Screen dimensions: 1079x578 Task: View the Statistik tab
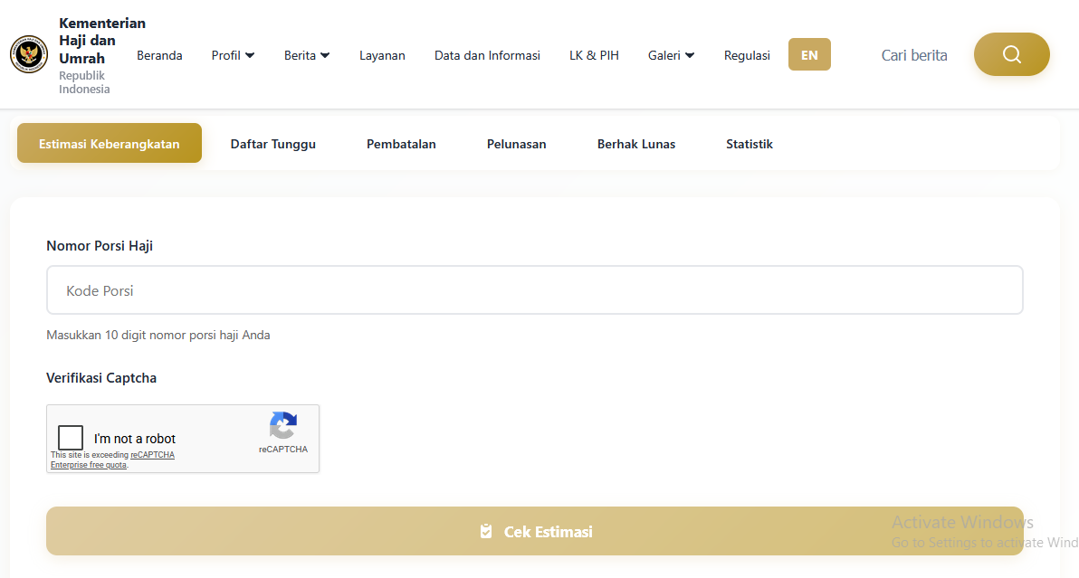pyautogui.click(x=749, y=144)
